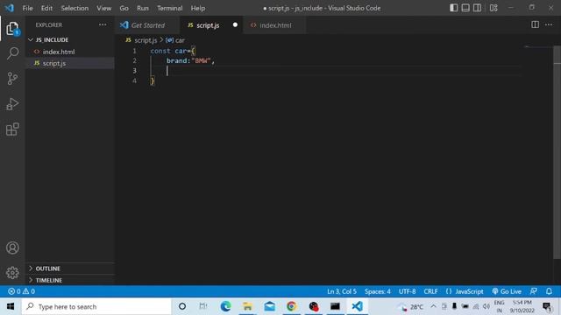Open the terminal app on taskbar
Viewport: 561px width, 315px height.
[x=335, y=306]
